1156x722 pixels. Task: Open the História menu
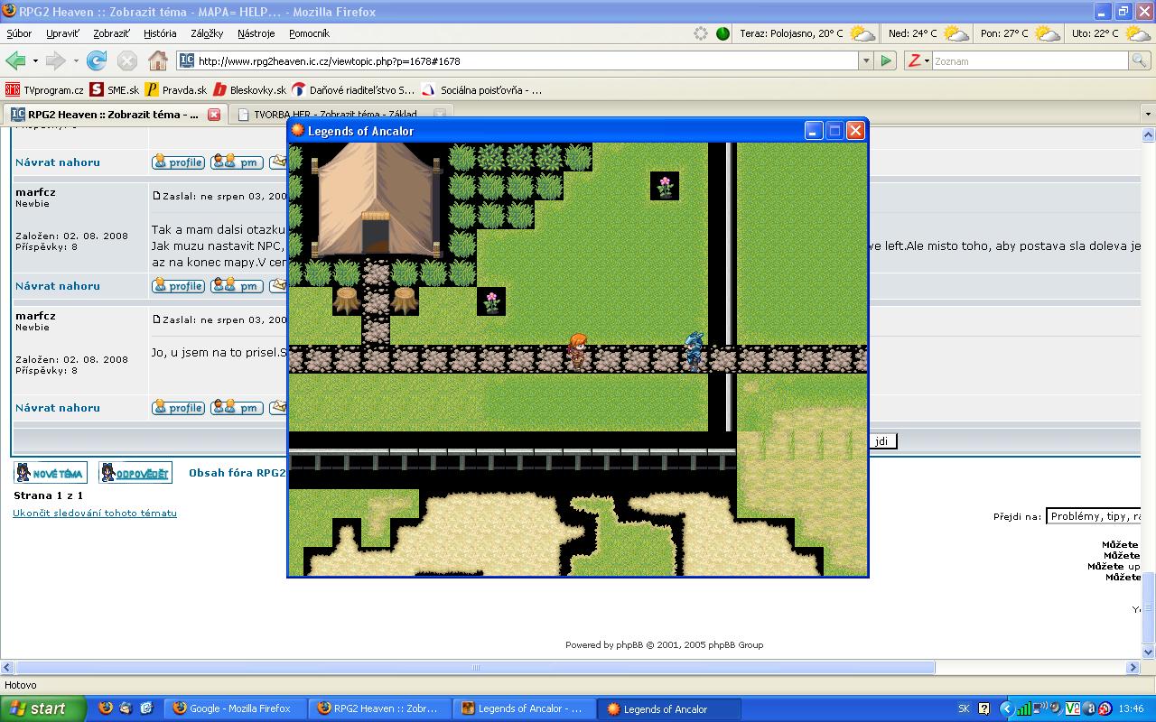click(x=160, y=33)
